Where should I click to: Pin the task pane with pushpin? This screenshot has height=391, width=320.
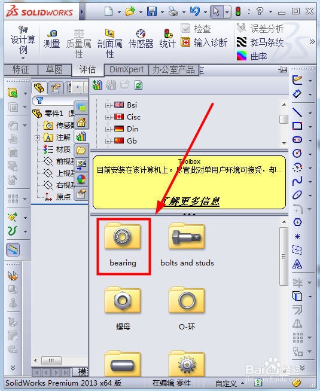282,69
